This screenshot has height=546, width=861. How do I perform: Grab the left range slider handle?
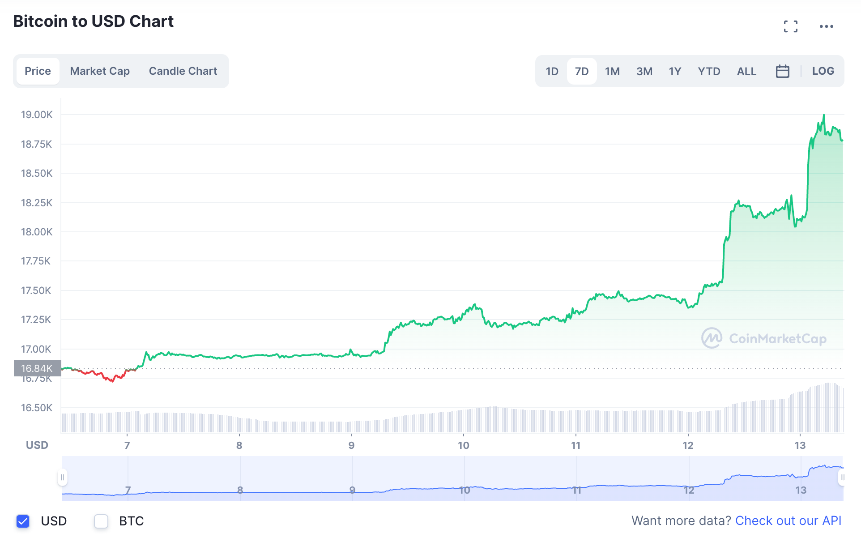(62, 478)
